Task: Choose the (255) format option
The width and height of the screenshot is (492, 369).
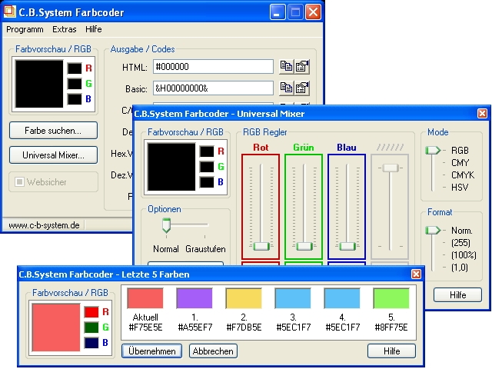Action: (x=461, y=242)
